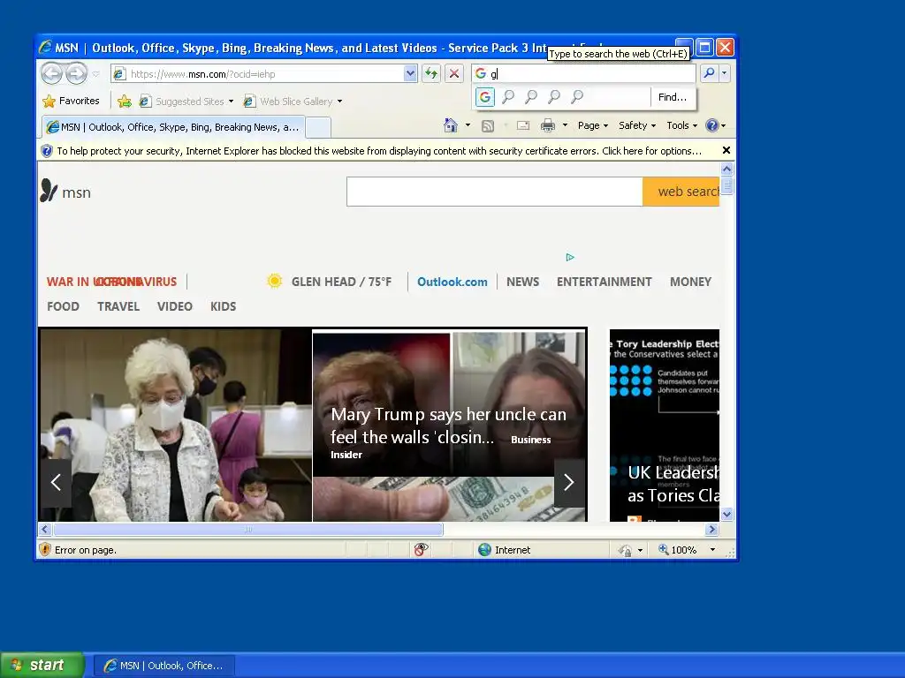Screen dimensions: 905x678
Task: Open the Page menu
Action: point(593,125)
